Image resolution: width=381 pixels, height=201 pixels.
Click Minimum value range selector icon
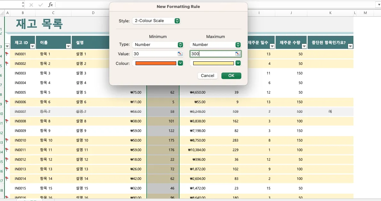[180, 54]
